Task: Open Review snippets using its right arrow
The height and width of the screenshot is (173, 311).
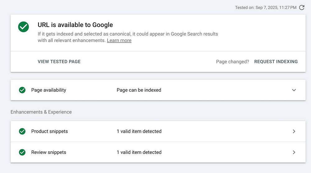Action: (x=294, y=152)
